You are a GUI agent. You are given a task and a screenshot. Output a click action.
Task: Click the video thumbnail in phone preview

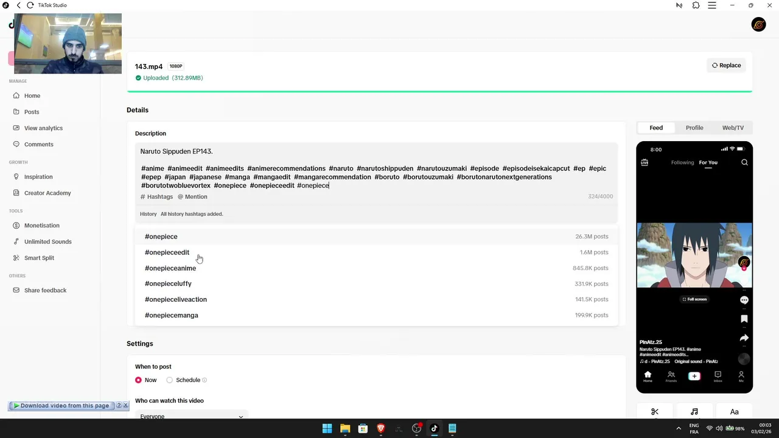coord(694,255)
